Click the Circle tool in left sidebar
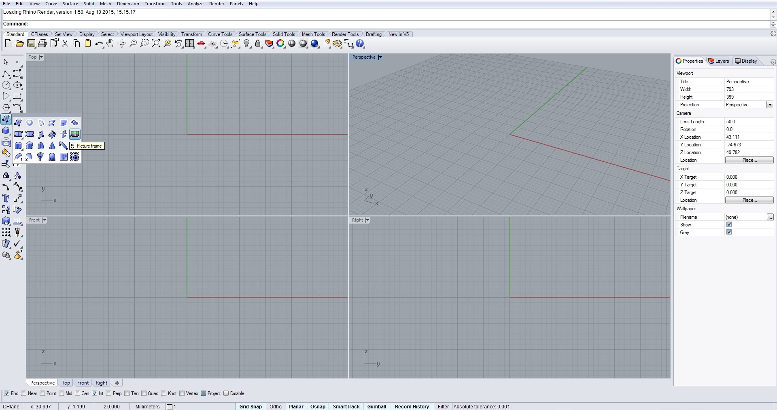Image resolution: width=777 pixels, height=410 pixels. (6, 85)
